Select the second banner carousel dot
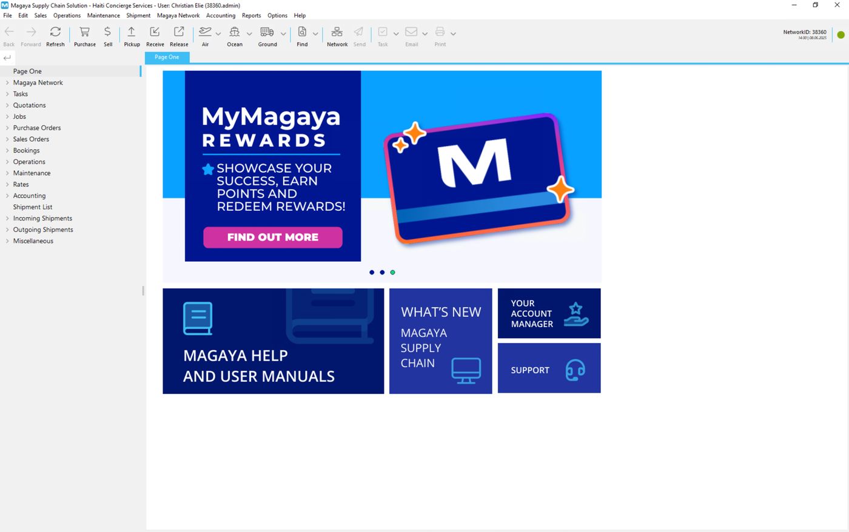 tap(382, 272)
